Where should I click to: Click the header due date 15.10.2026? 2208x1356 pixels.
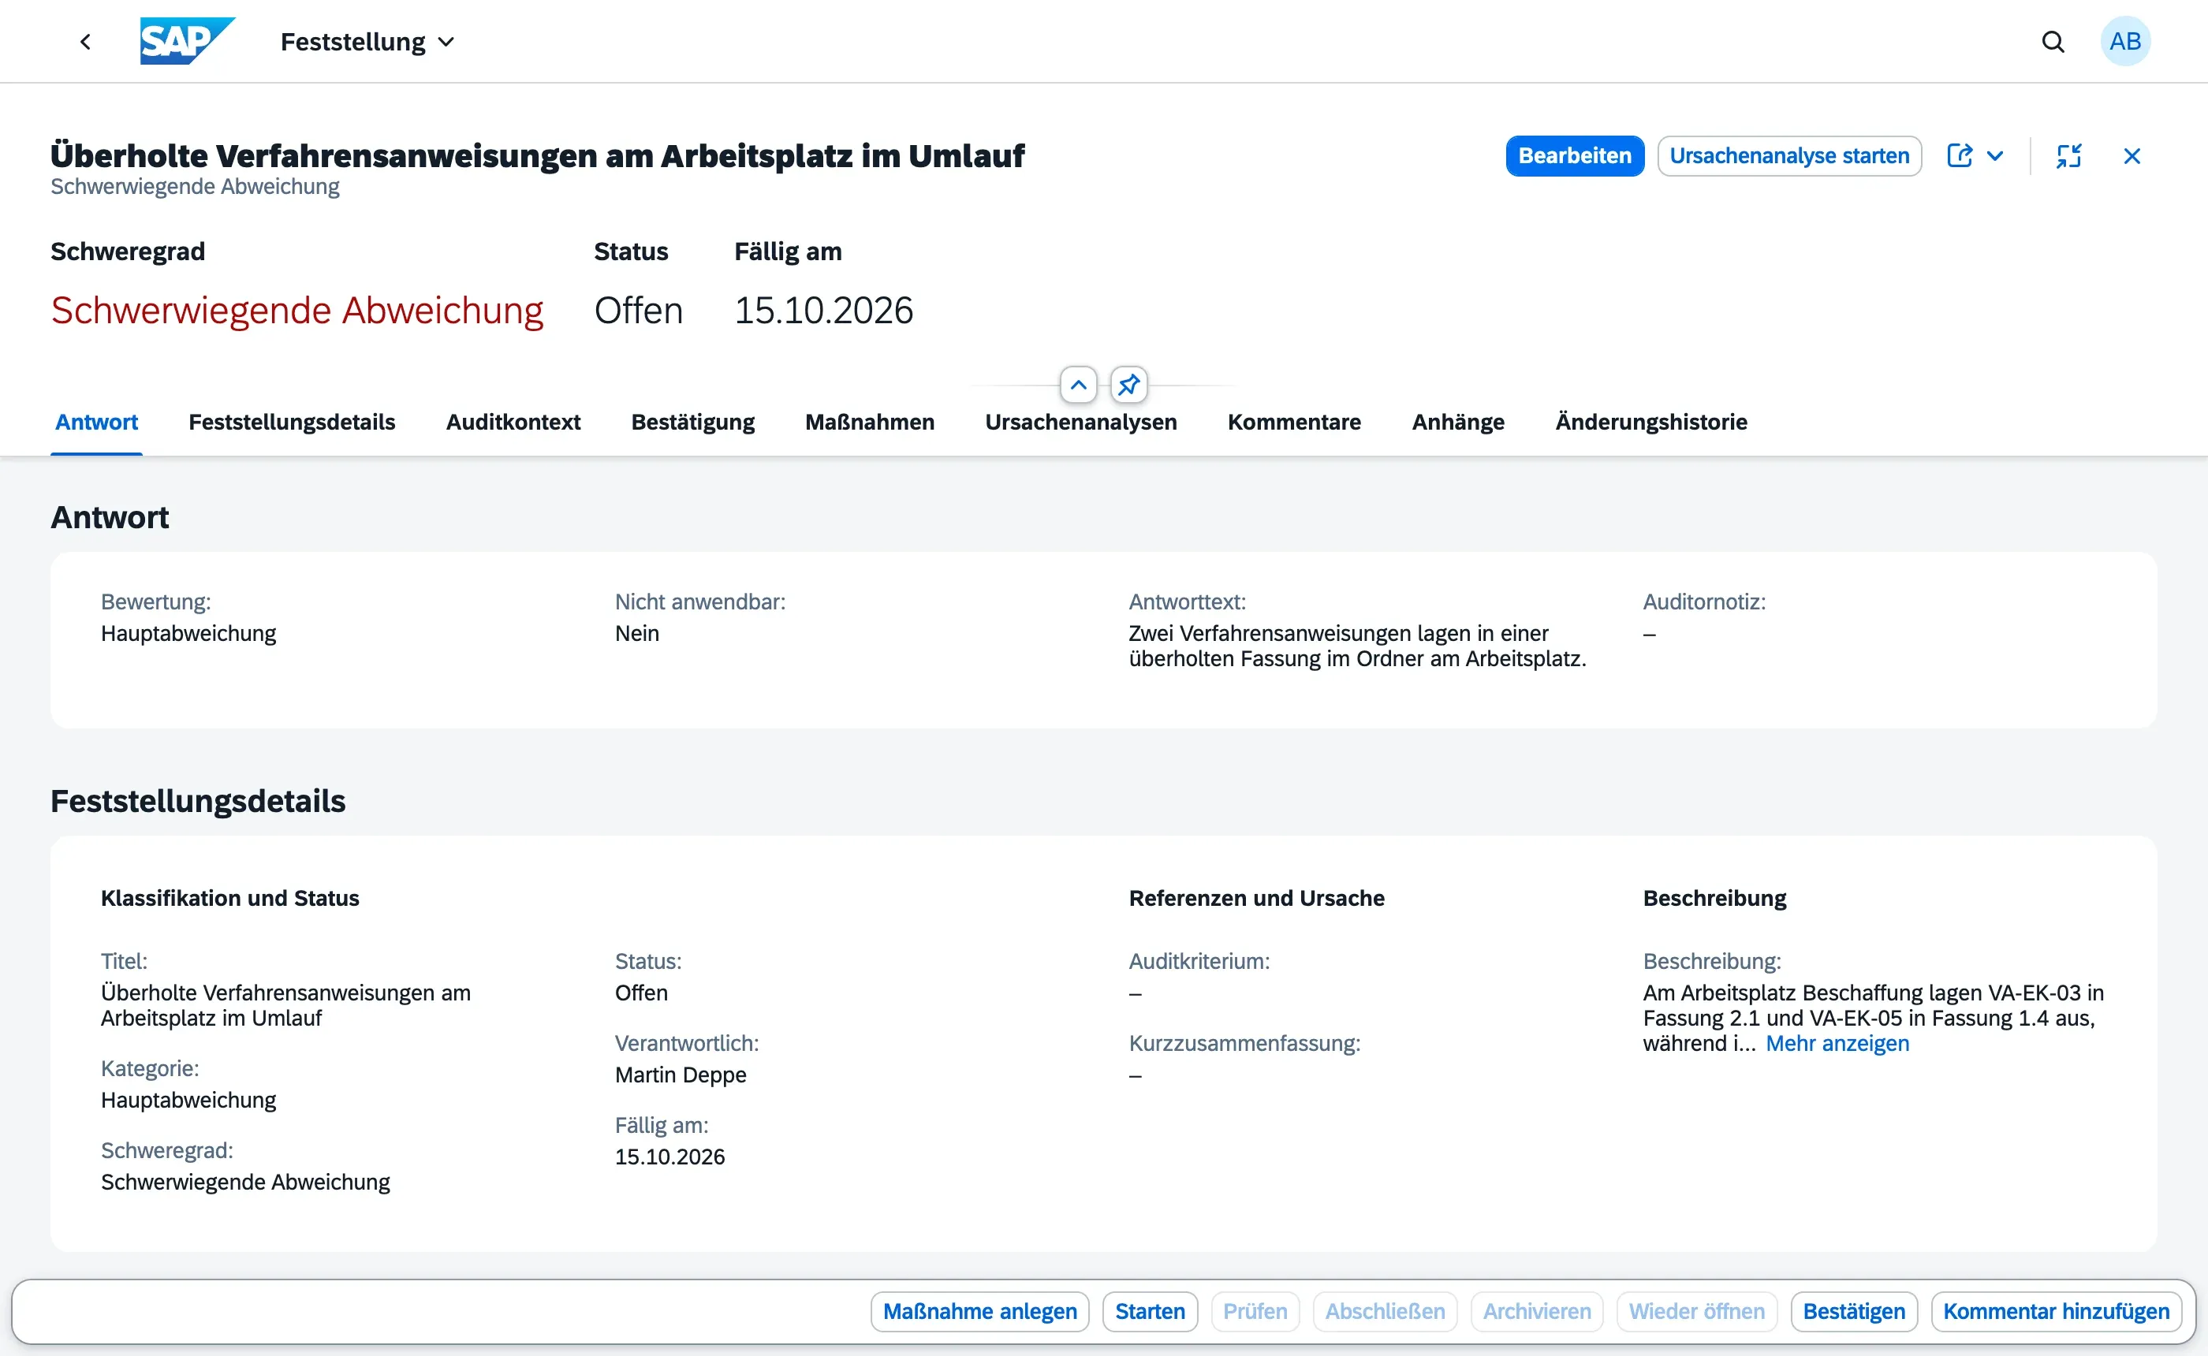pyautogui.click(x=823, y=311)
